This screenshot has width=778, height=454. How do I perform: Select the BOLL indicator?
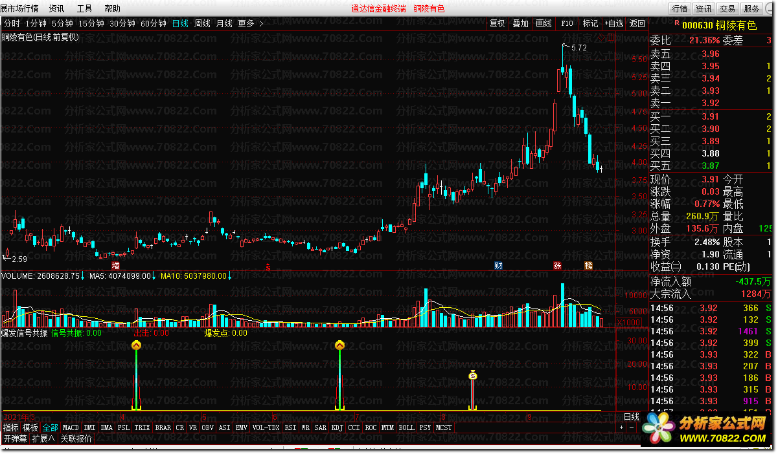(406, 427)
